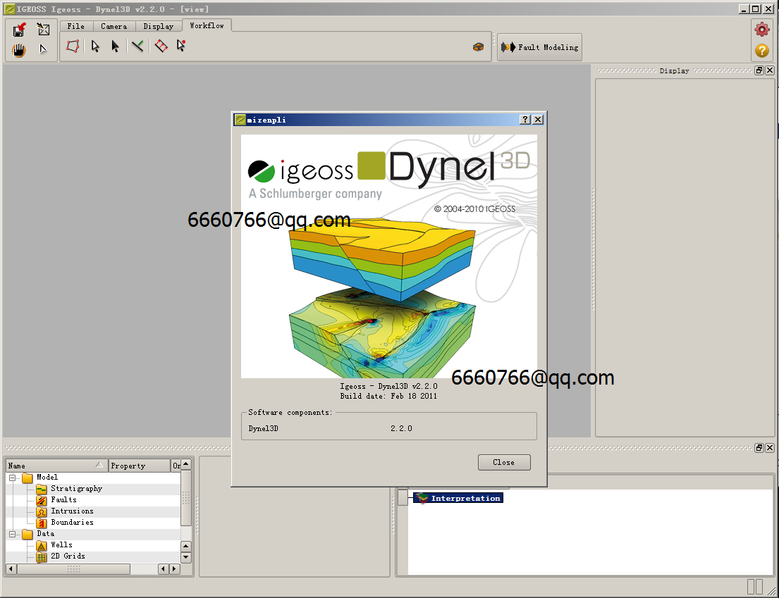This screenshot has width=779, height=598.
Task: Open the yellow question mark help icon
Action: [761, 51]
